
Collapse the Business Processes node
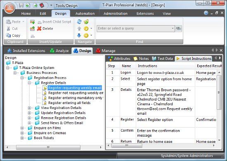(15, 73)
